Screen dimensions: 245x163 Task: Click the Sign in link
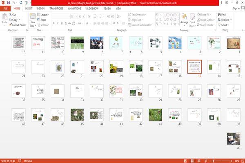236,9
